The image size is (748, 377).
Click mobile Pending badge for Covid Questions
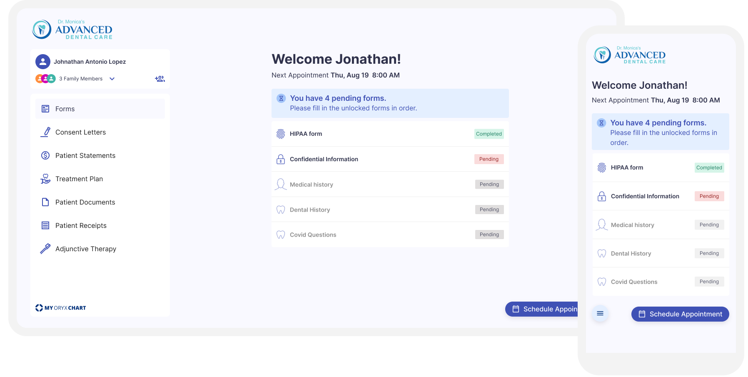[x=709, y=282]
